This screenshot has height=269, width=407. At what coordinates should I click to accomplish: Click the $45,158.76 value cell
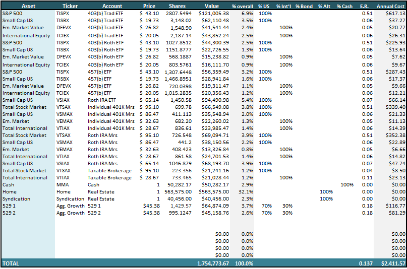[215, 213]
